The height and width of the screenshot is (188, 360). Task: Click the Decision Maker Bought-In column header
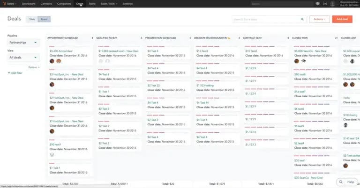212,38
